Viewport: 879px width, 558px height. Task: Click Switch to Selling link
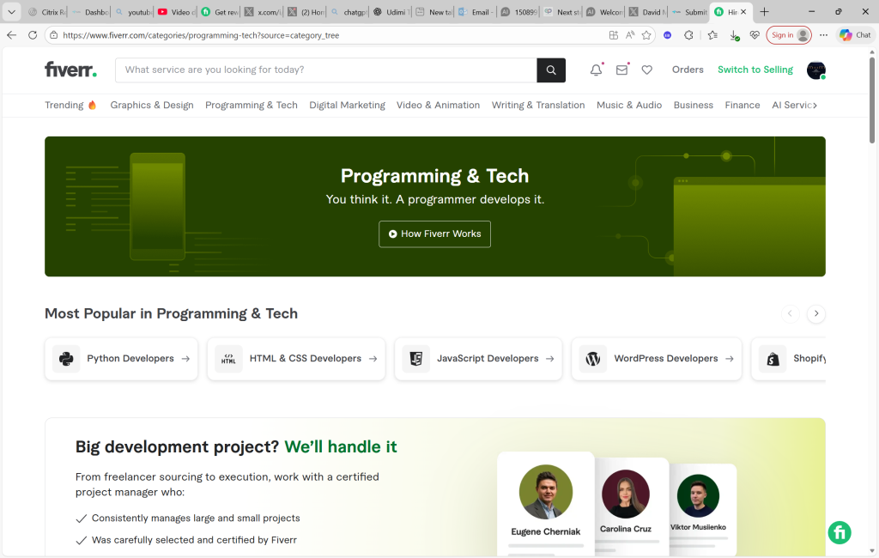(x=755, y=70)
